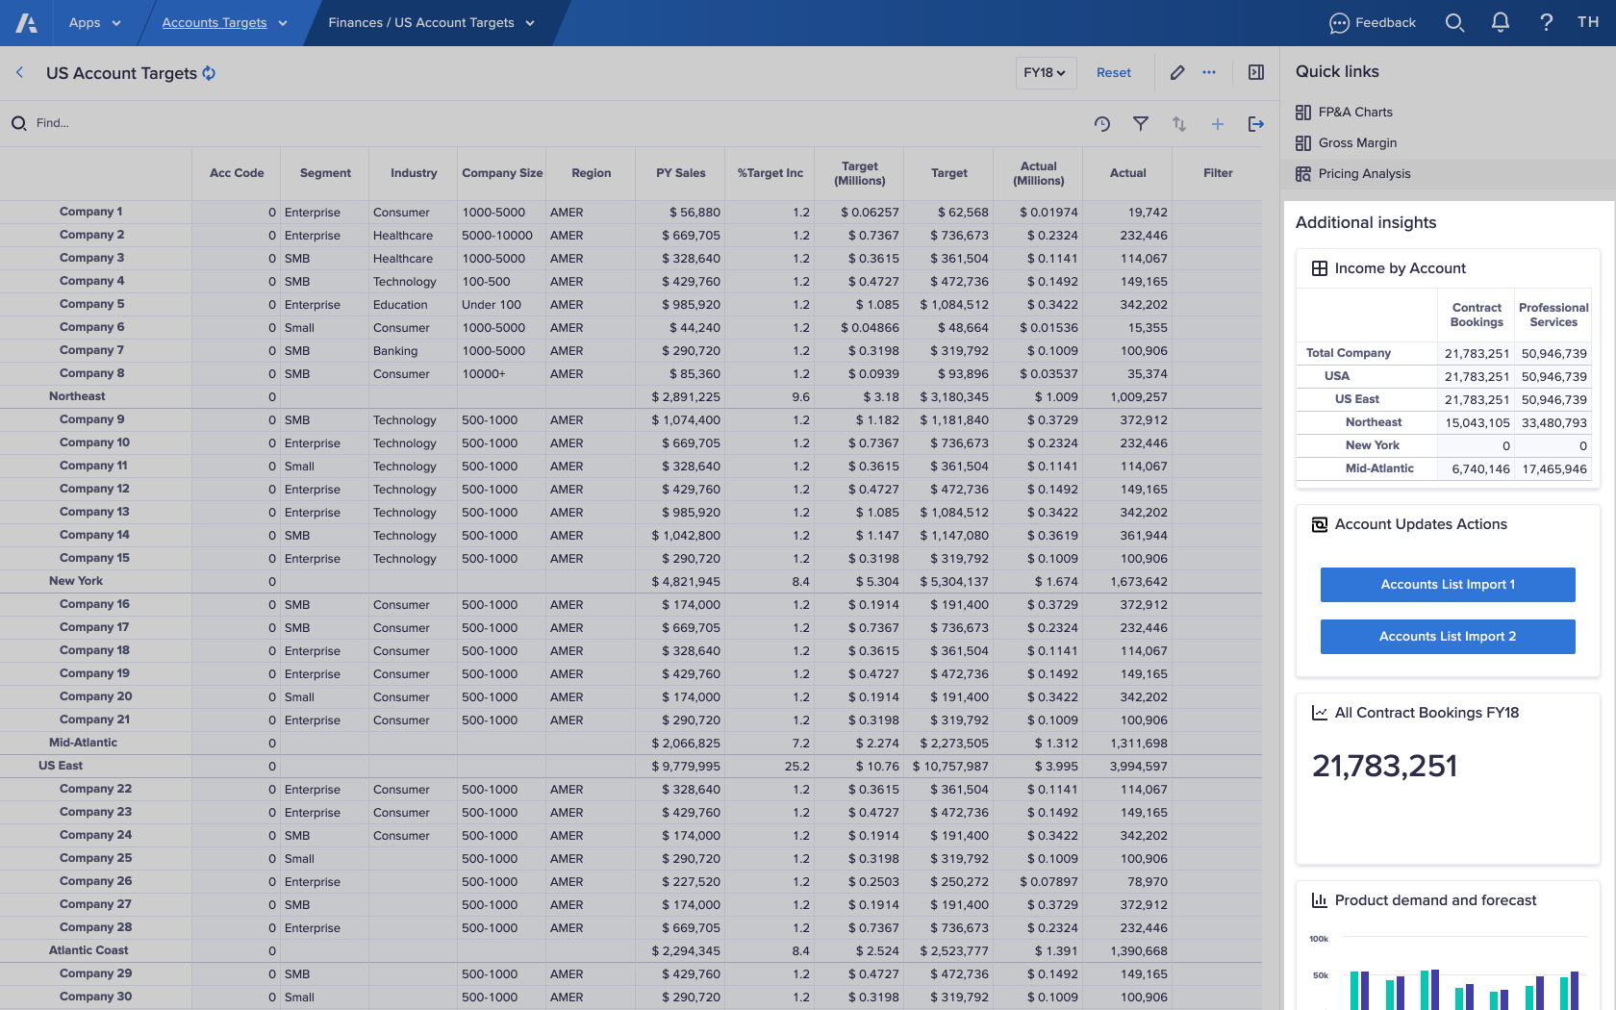Open the more options ellipsis icon
Image resolution: width=1616 pixels, height=1010 pixels.
point(1209,72)
